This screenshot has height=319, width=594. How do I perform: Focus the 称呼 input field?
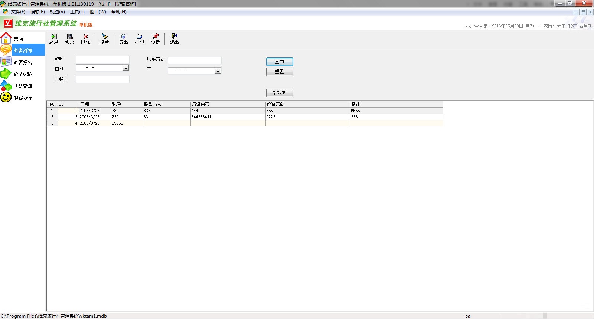[x=102, y=59]
